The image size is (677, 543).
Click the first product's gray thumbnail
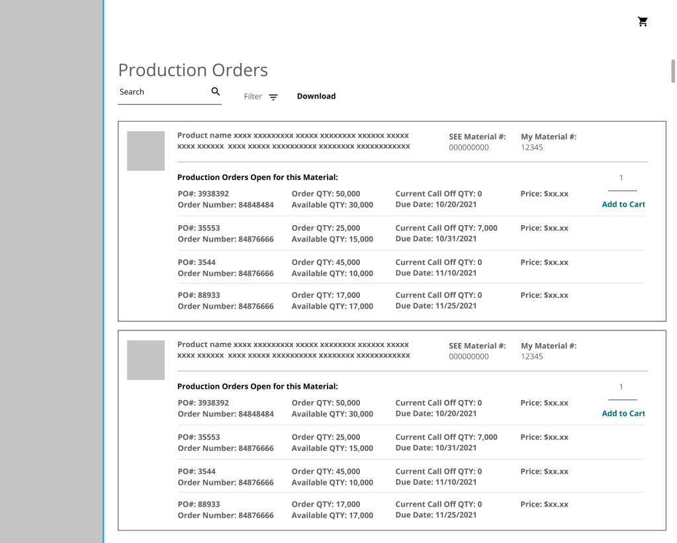tap(146, 151)
